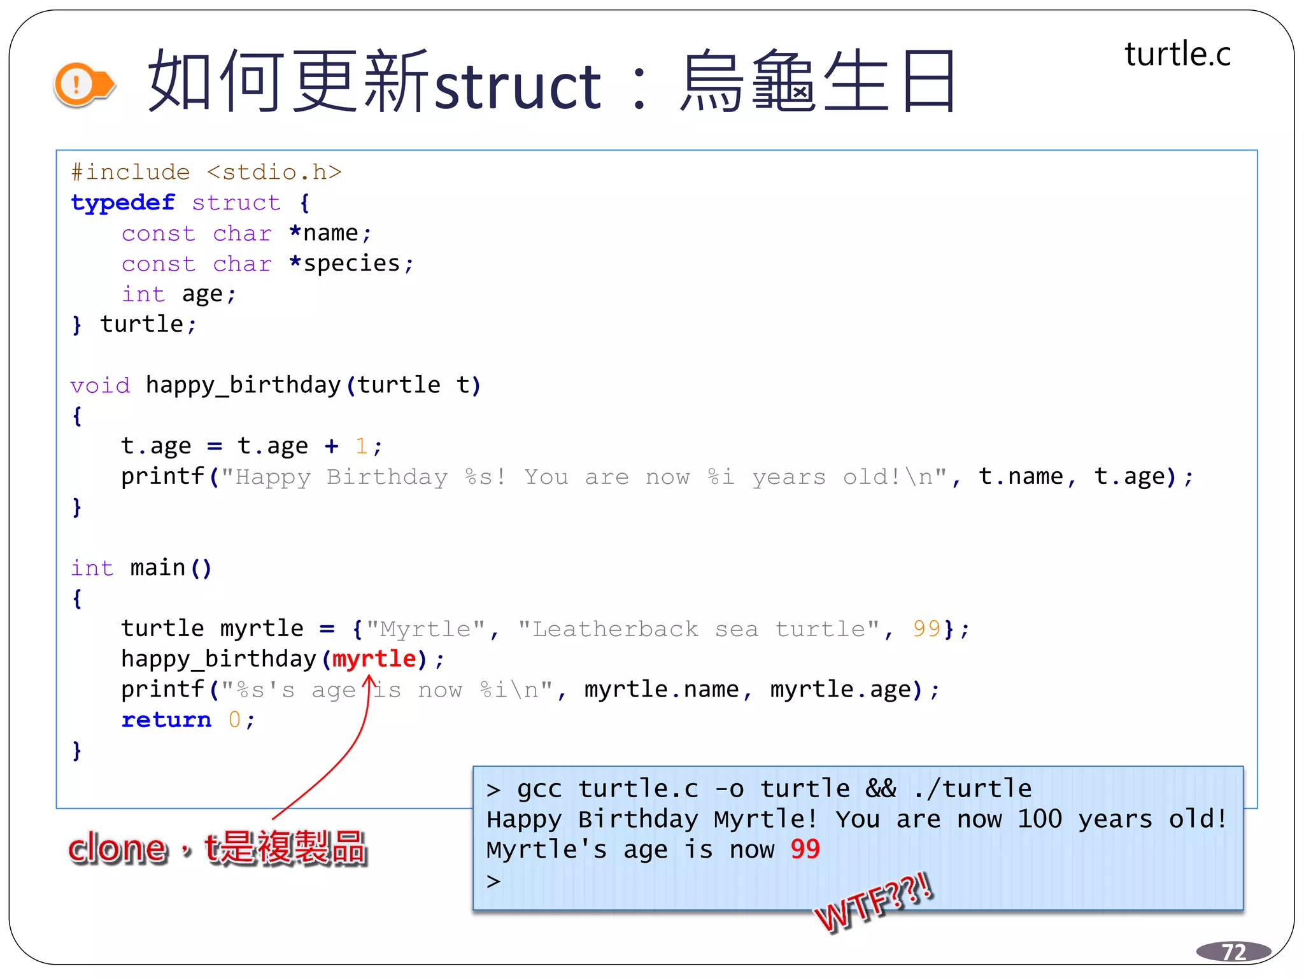
Task: Click the "const char *species;" line
Action: click(267, 264)
